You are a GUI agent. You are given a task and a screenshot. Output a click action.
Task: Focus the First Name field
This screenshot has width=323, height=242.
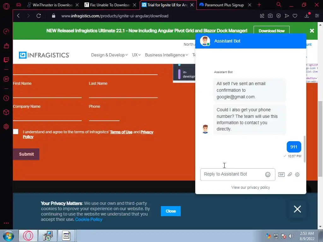(x=47, y=93)
